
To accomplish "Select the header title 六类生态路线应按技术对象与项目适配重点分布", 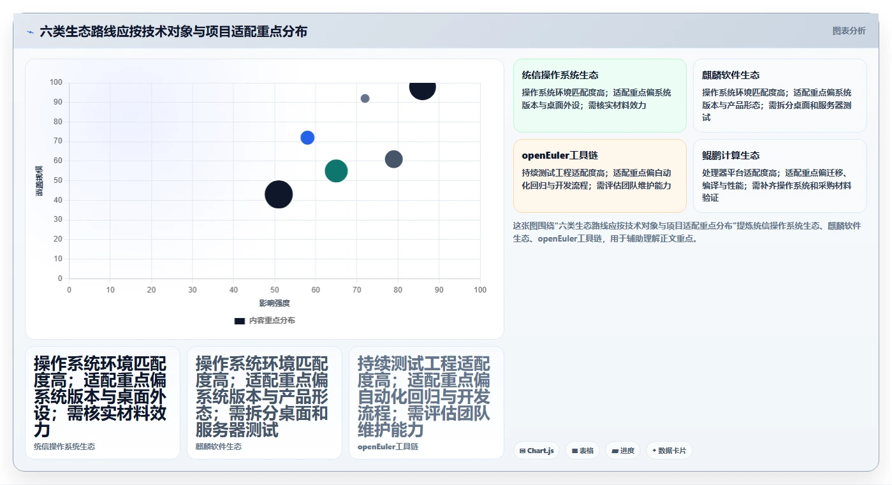I will (x=173, y=31).
